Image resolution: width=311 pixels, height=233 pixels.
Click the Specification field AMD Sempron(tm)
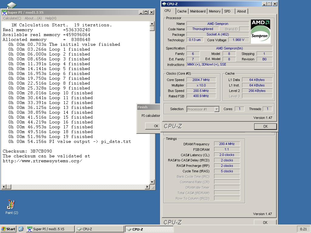pyautogui.click(x=229, y=48)
